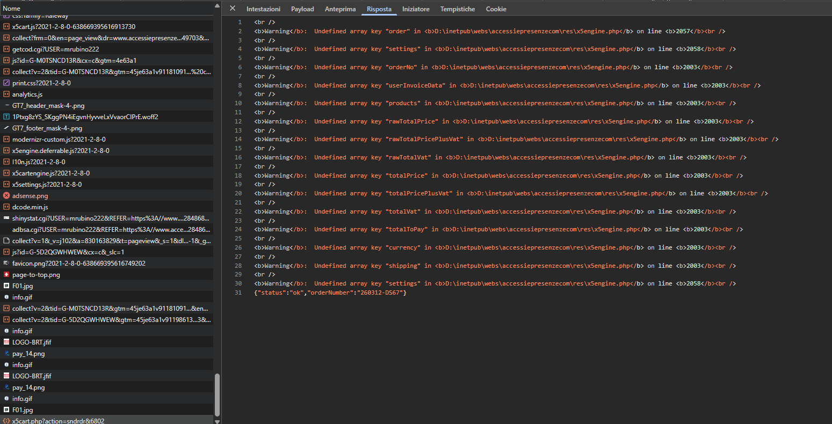Open the Iniziatore tab
This screenshot has height=424, width=832.
(x=416, y=9)
